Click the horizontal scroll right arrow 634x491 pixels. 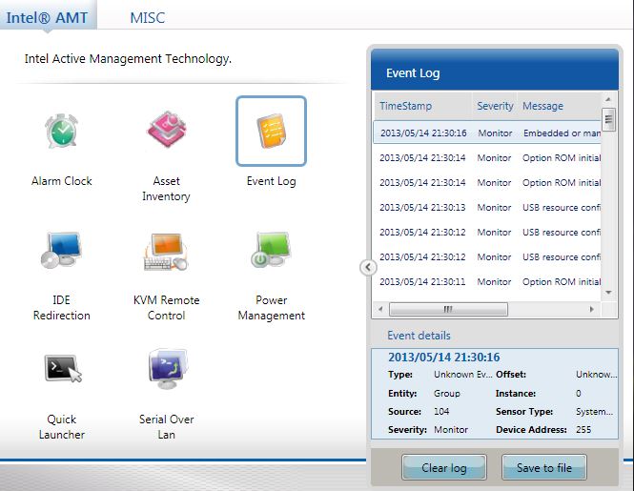[x=592, y=309]
